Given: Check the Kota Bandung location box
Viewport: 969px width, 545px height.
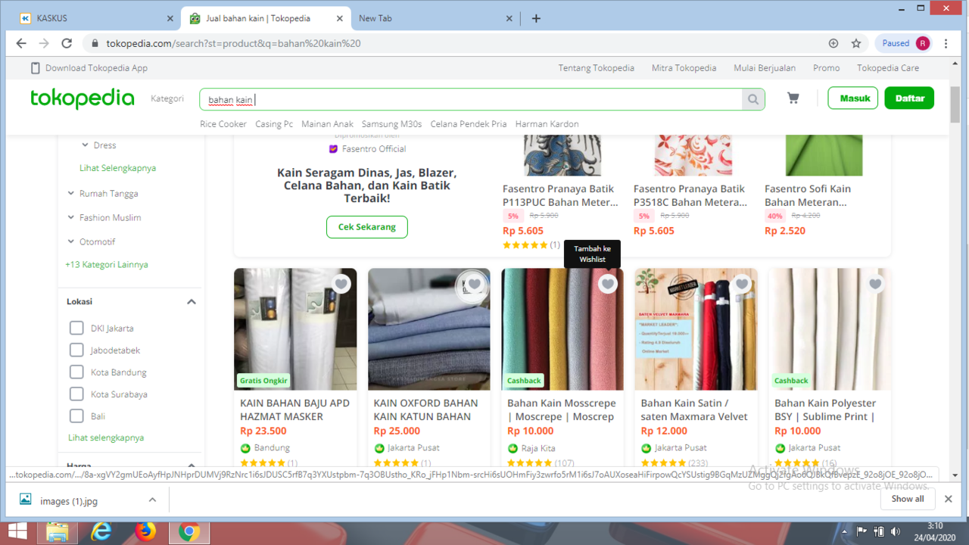Looking at the screenshot, I should [76, 372].
